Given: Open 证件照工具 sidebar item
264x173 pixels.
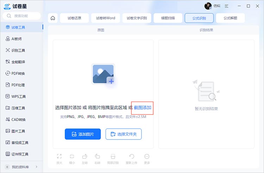Looking at the screenshot, I should [21, 154].
